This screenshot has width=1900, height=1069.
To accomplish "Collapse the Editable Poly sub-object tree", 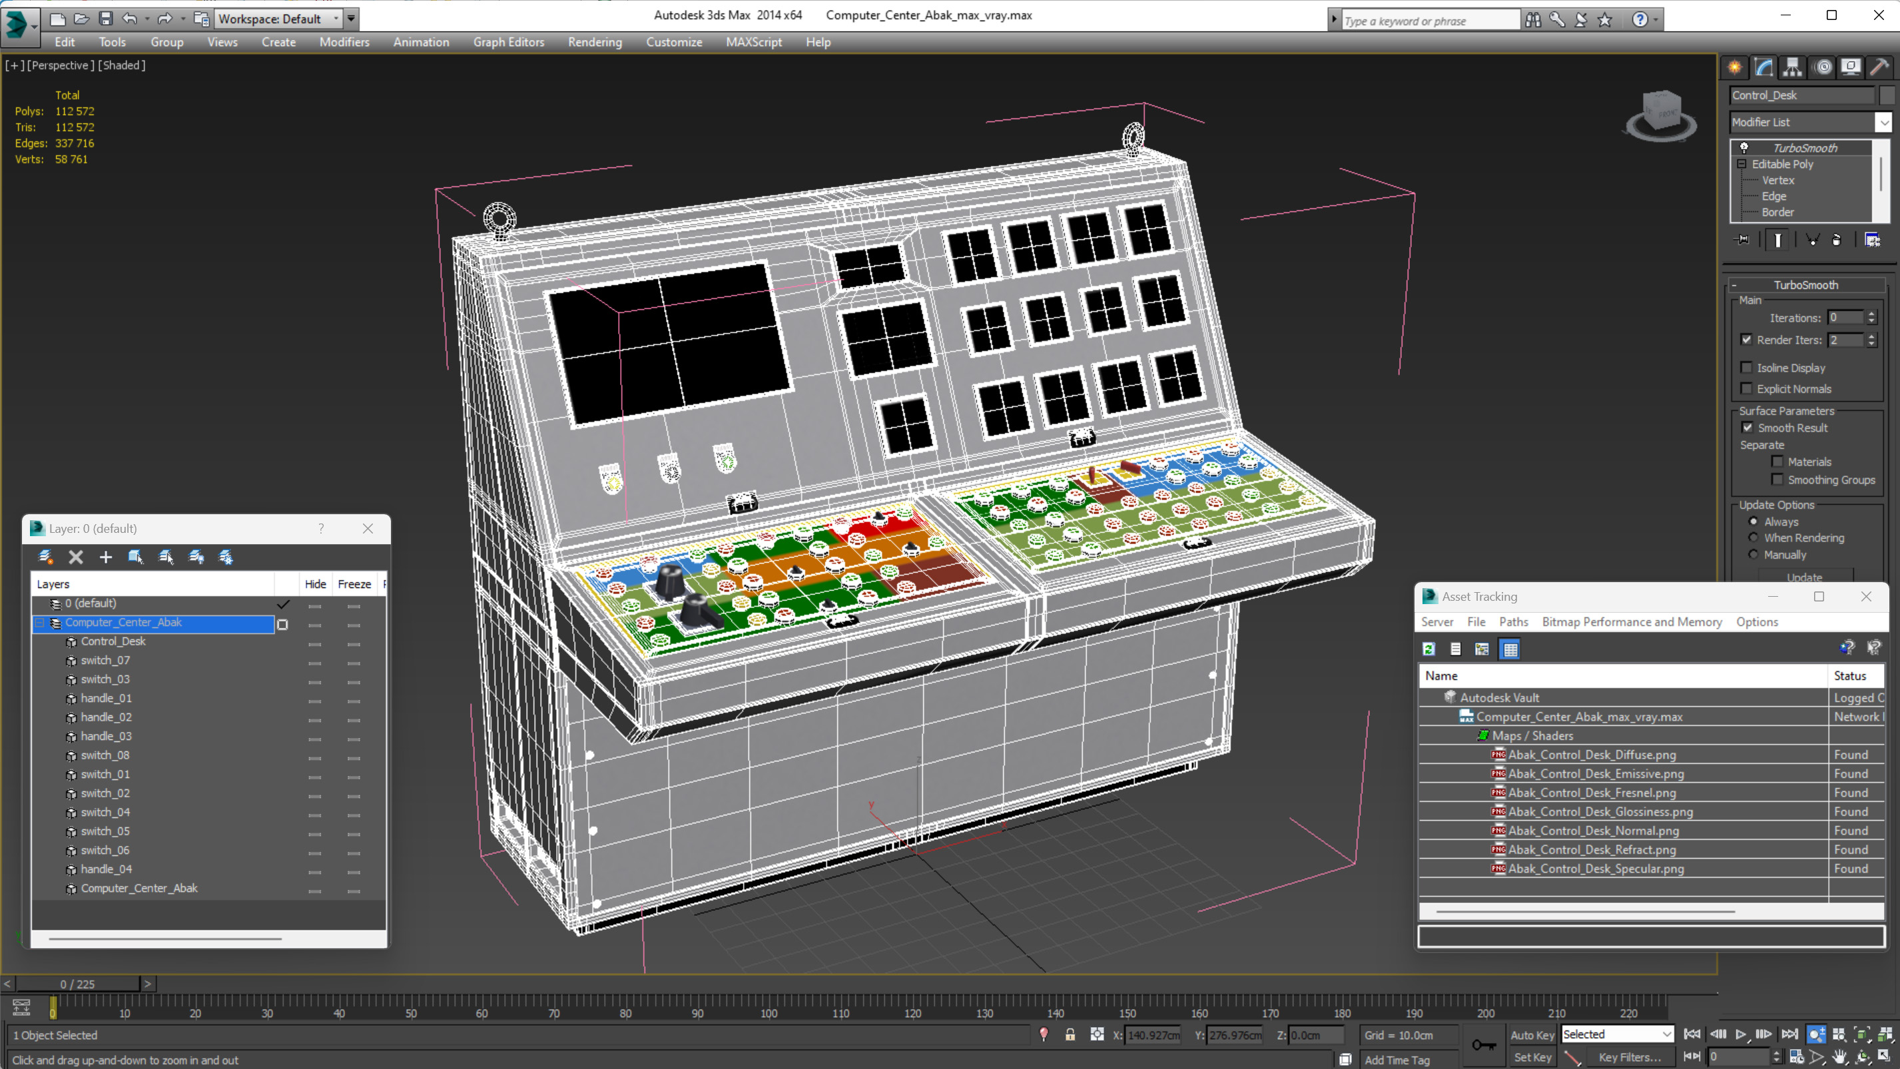I will (x=1742, y=164).
